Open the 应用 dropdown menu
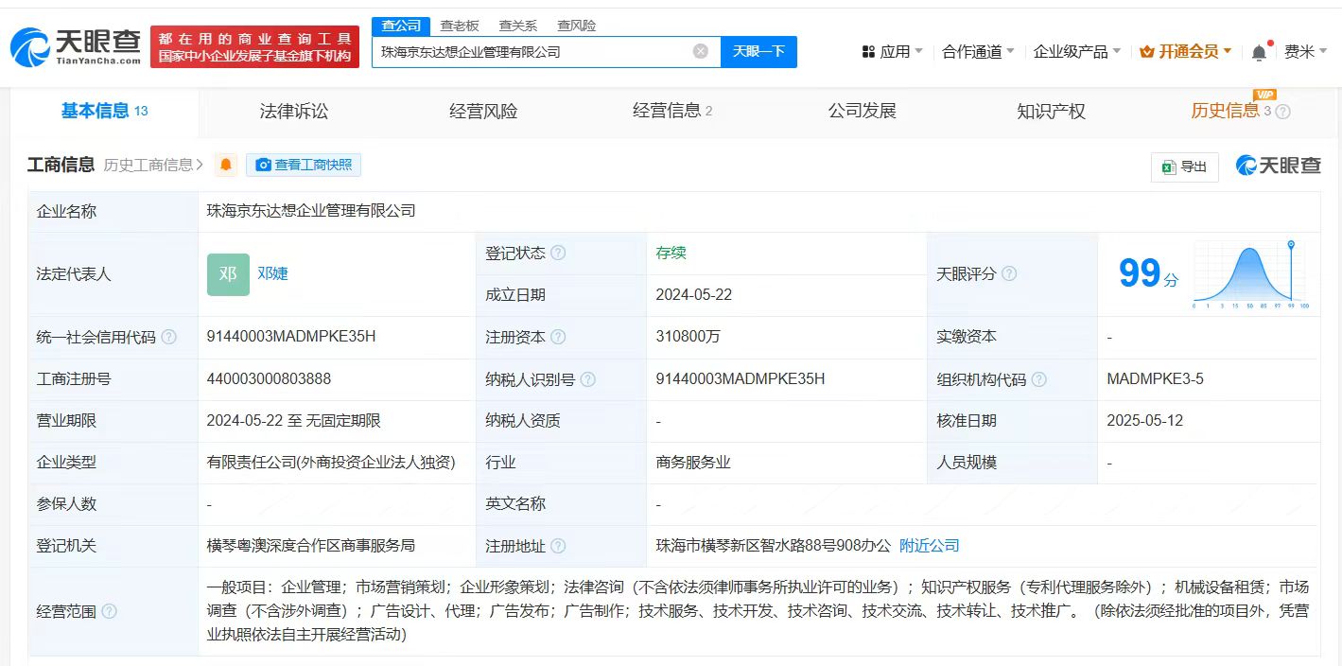 coord(893,52)
